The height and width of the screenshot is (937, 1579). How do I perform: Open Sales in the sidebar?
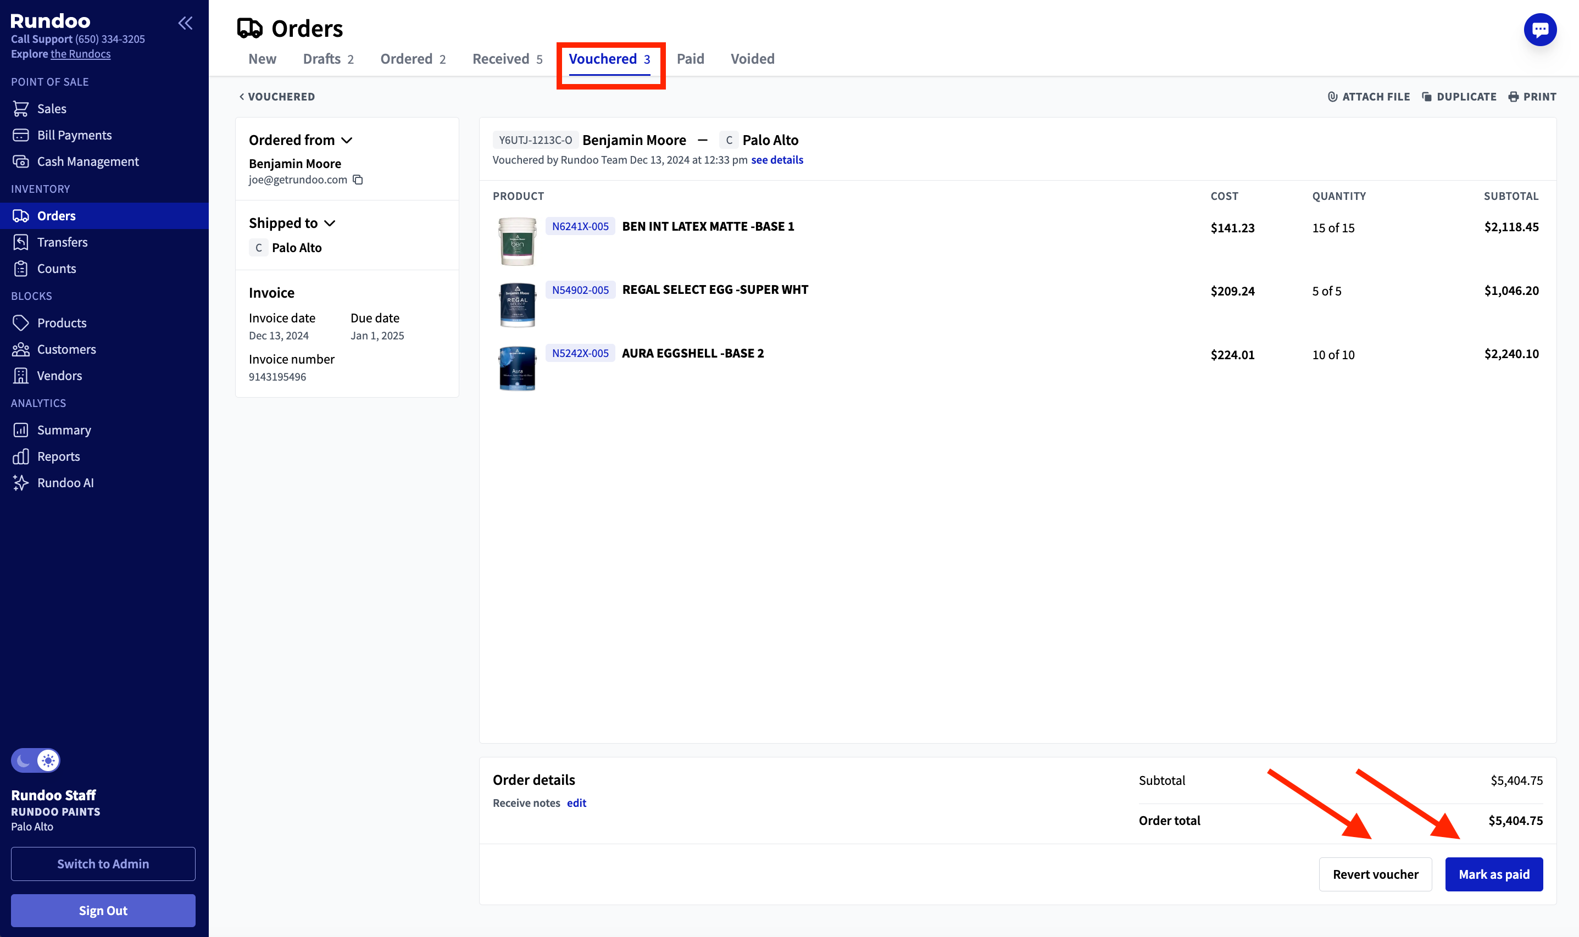tap(104, 109)
